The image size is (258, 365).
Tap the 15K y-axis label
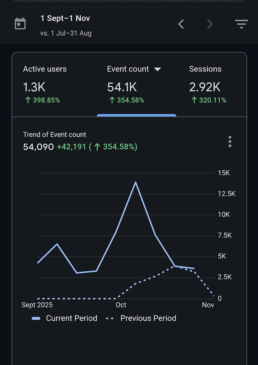pos(224,173)
